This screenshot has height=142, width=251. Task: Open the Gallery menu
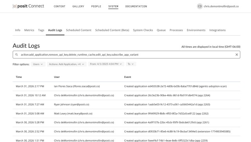pyautogui.click(x=78, y=6)
